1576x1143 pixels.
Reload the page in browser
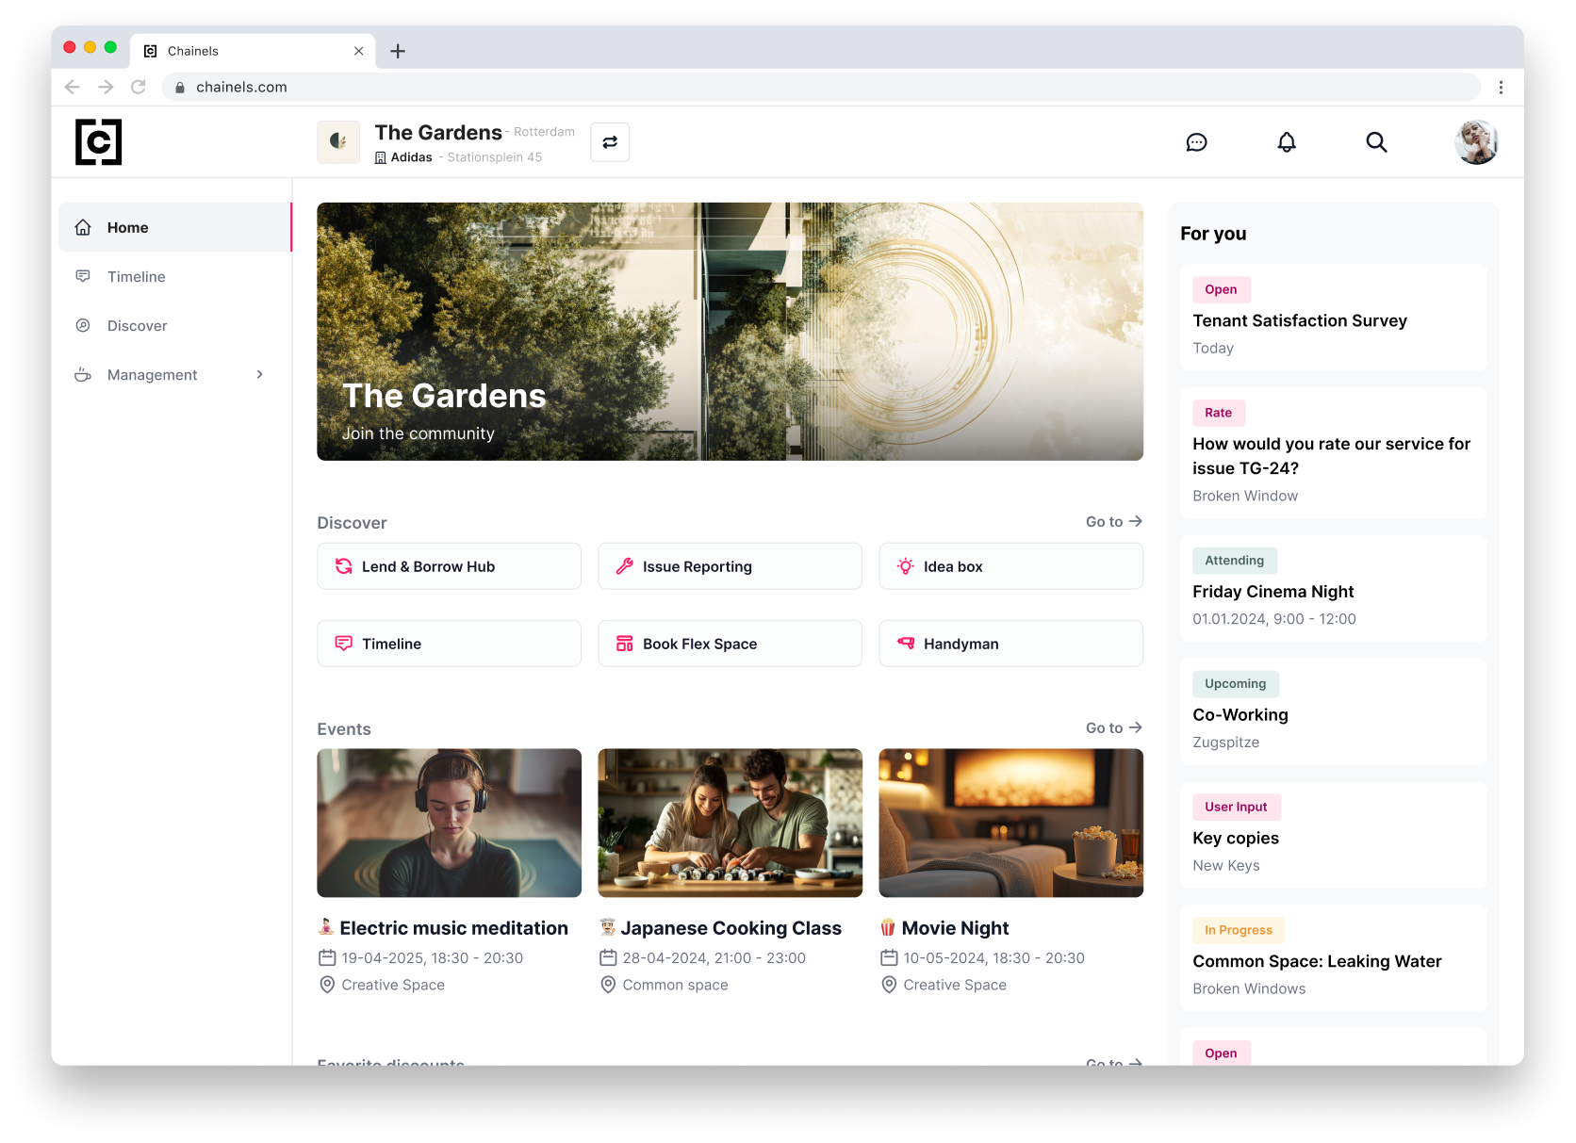[x=139, y=87]
